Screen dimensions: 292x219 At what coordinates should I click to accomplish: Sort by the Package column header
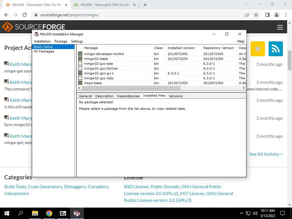click(117, 48)
